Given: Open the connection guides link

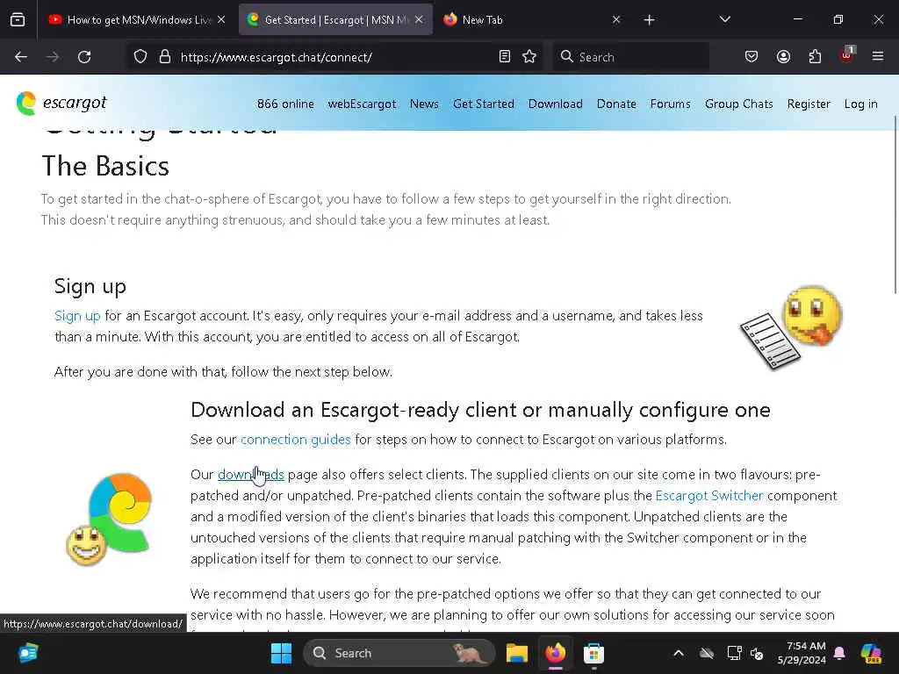Looking at the screenshot, I should tap(295, 440).
